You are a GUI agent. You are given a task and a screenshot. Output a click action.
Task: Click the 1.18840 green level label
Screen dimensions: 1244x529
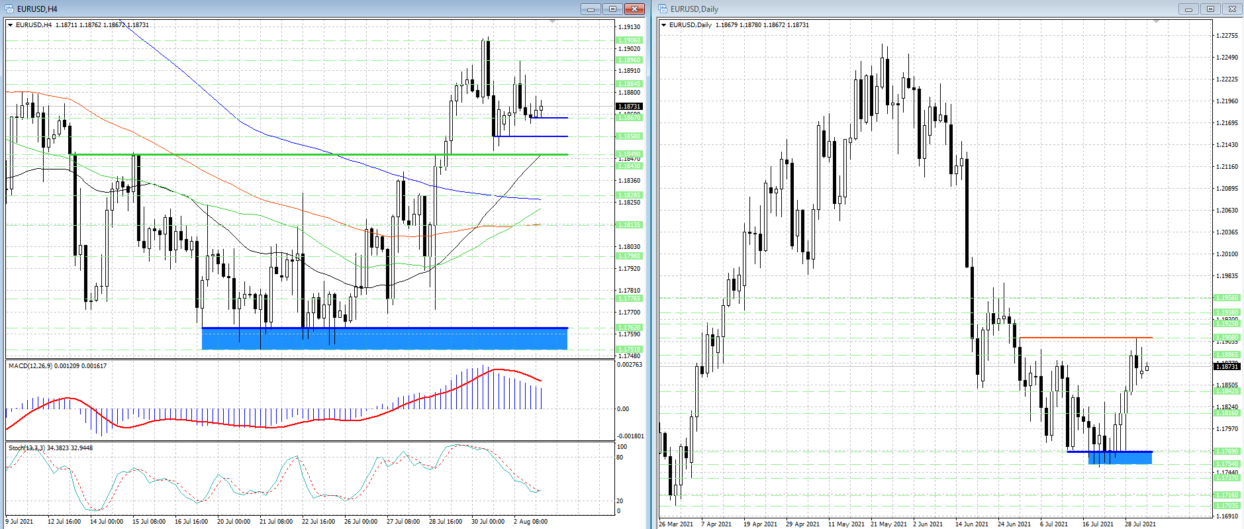(x=629, y=84)
